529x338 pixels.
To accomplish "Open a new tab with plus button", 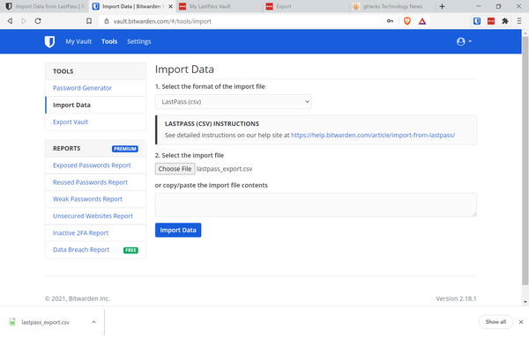I will [442, 6].
